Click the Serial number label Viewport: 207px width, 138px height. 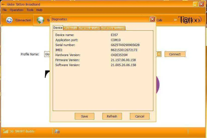coord(65,45)
